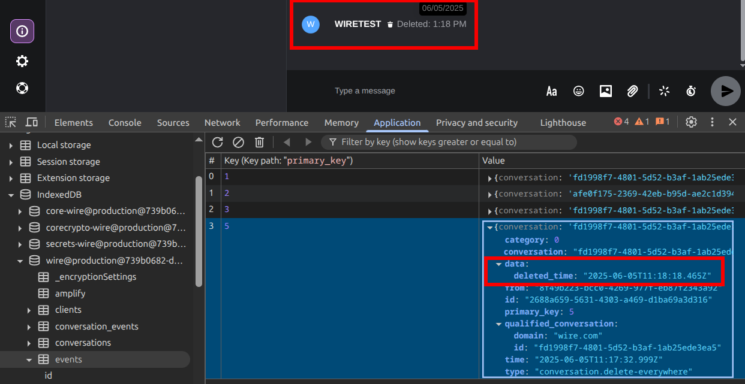Switch to the Console tab
Screen dimensions: 745x384
pos(125,122)
